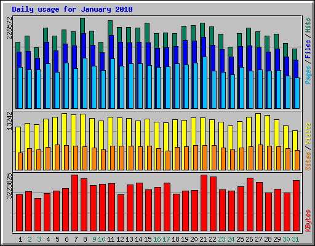Click the KBytes legend label
The height and width of the screenshot is (246, 315).
point(308,221)
